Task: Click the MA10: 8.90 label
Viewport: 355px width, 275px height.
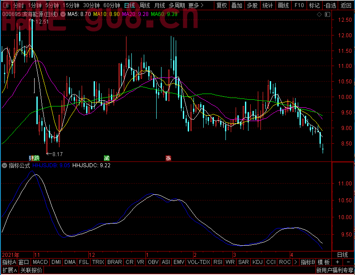Action: tap(106, 14)
